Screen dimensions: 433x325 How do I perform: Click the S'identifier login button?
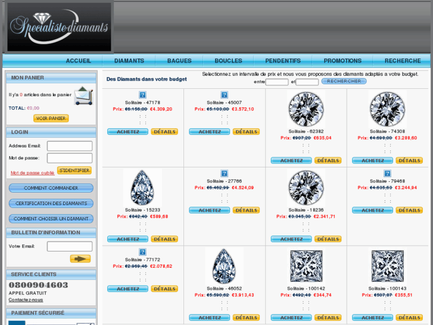click(x=74, y=171)
